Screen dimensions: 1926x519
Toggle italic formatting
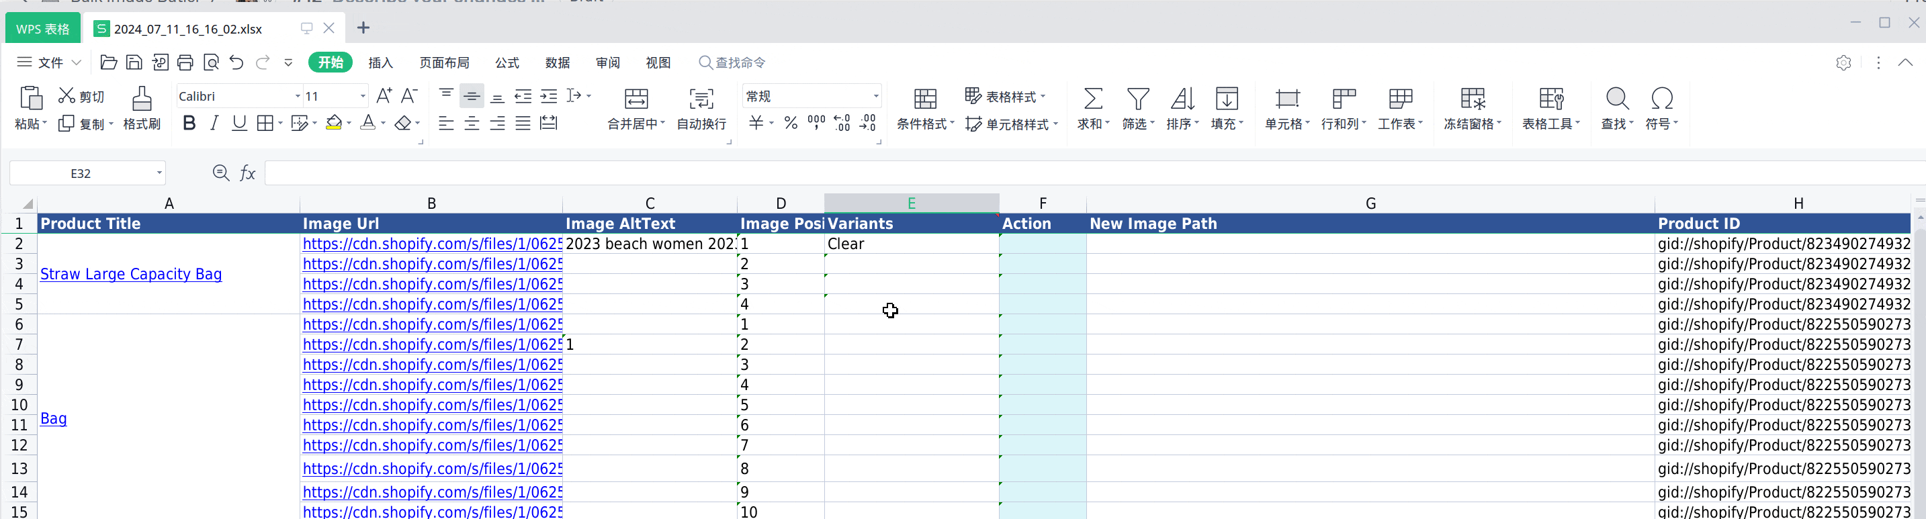[214, 124]
